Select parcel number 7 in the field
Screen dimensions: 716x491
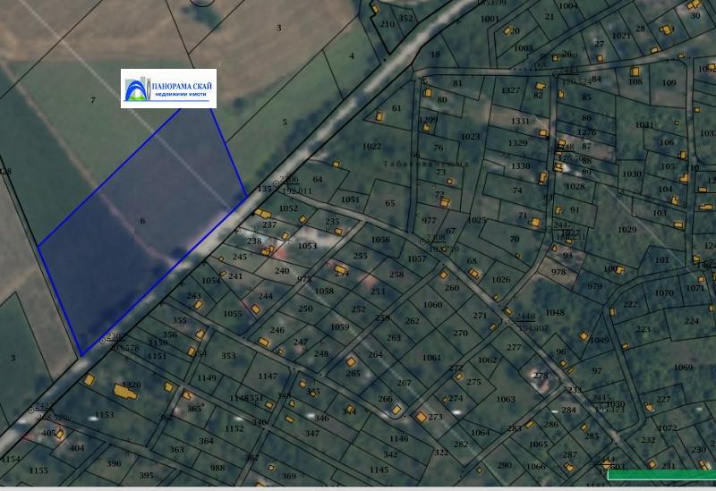(x=92, y=100)
